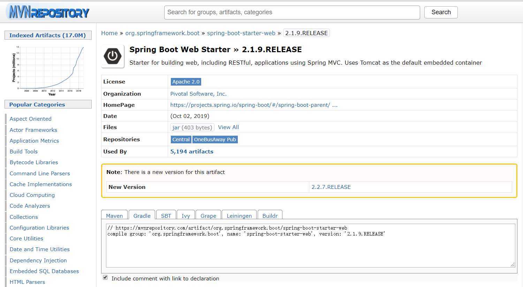This screenshot has width=523, height=287.
Task: Click the Used By row label
Action: tap(115, 152)
